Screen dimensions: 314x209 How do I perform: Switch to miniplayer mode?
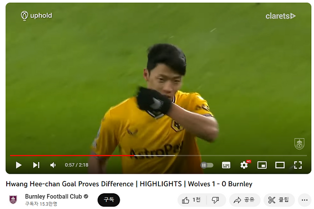click(x=262, y=165)
